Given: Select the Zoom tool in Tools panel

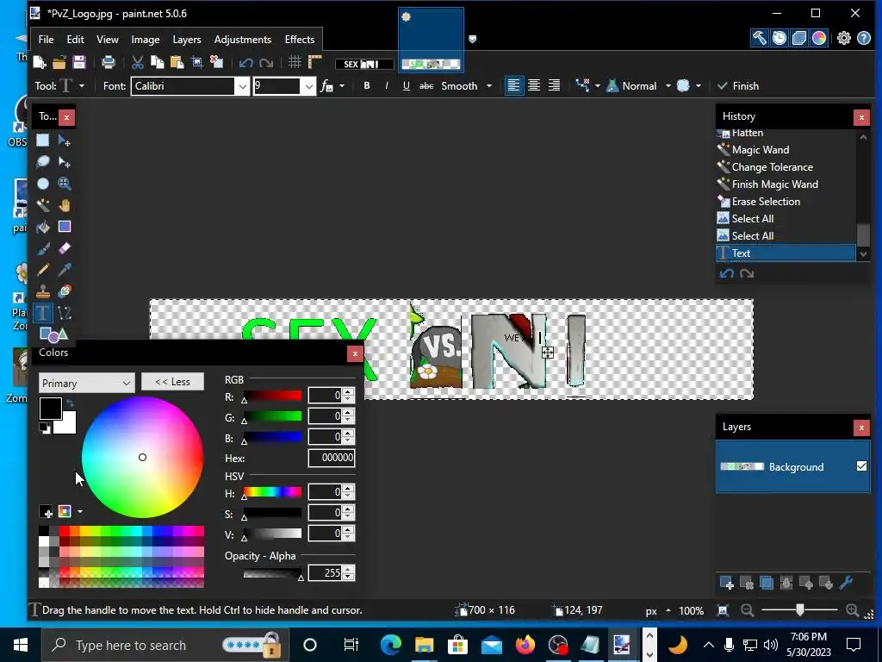Looking at the screenshot, I should click(x=64, y=184).
